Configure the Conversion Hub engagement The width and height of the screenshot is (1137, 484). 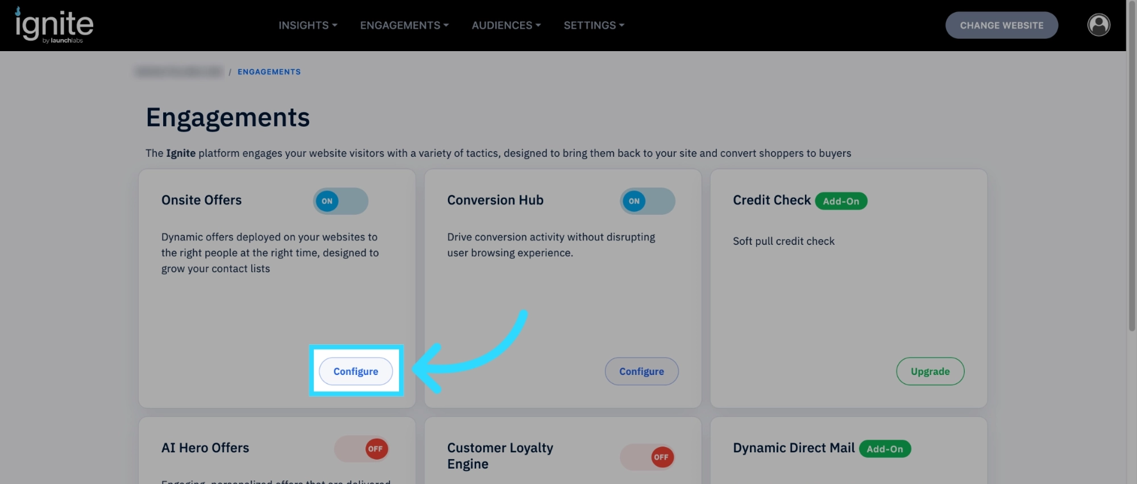coord(641,371)
